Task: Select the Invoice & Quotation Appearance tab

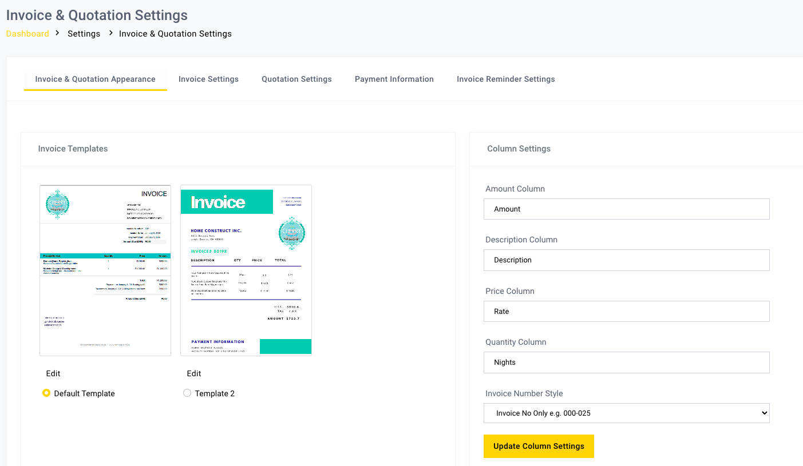Action: [x=95, y=79]
